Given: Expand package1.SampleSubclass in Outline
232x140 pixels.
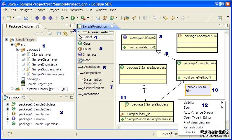Looking at the screenshot, I should pos(7,104).
